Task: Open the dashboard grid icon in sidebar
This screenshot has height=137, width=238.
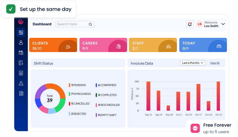Action: pos(21,32)
